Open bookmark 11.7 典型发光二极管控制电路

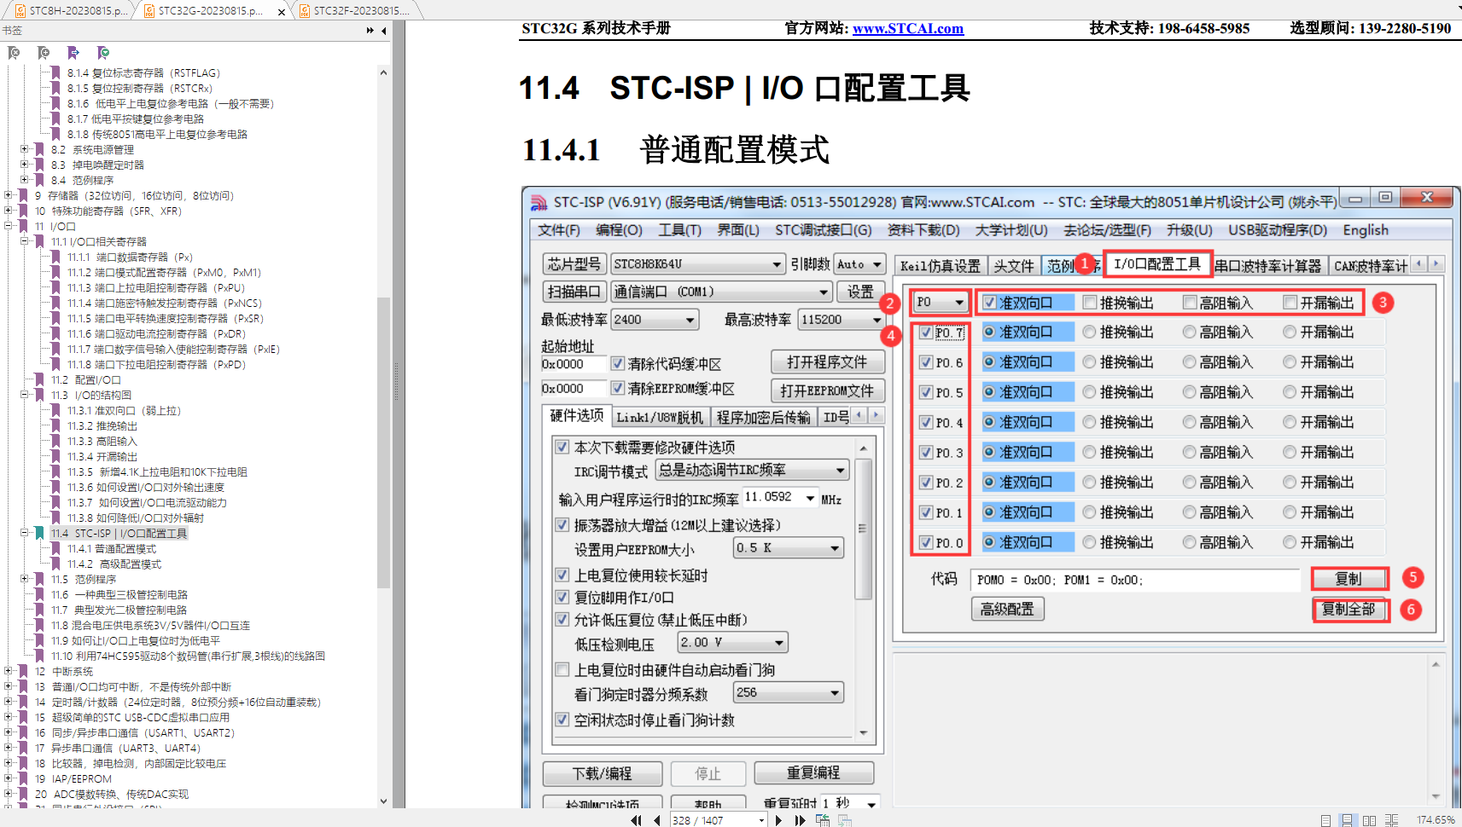[x=119, y=610]
